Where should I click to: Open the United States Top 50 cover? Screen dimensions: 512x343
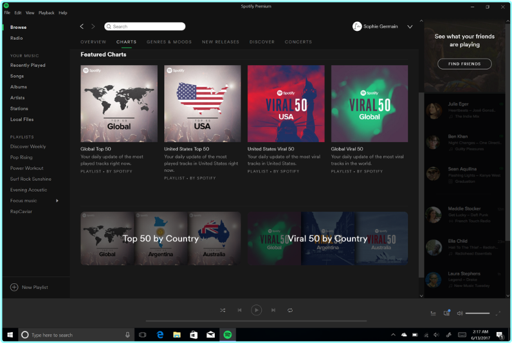[203, 104]
